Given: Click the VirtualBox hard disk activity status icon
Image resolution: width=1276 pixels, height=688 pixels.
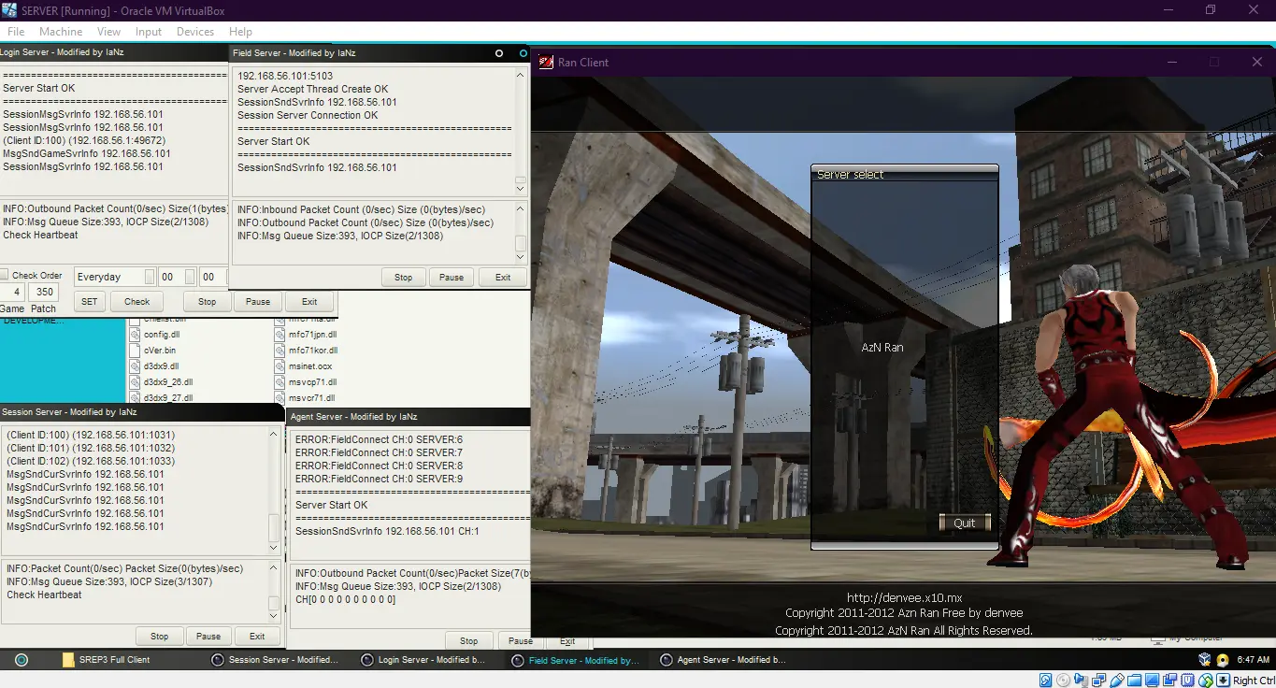Looking at the screenshot, I should click(x=1046, y=681).
